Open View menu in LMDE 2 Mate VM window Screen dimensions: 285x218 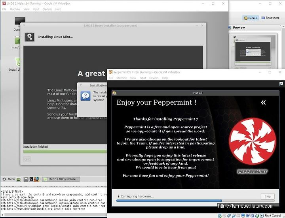click(27, 9)
